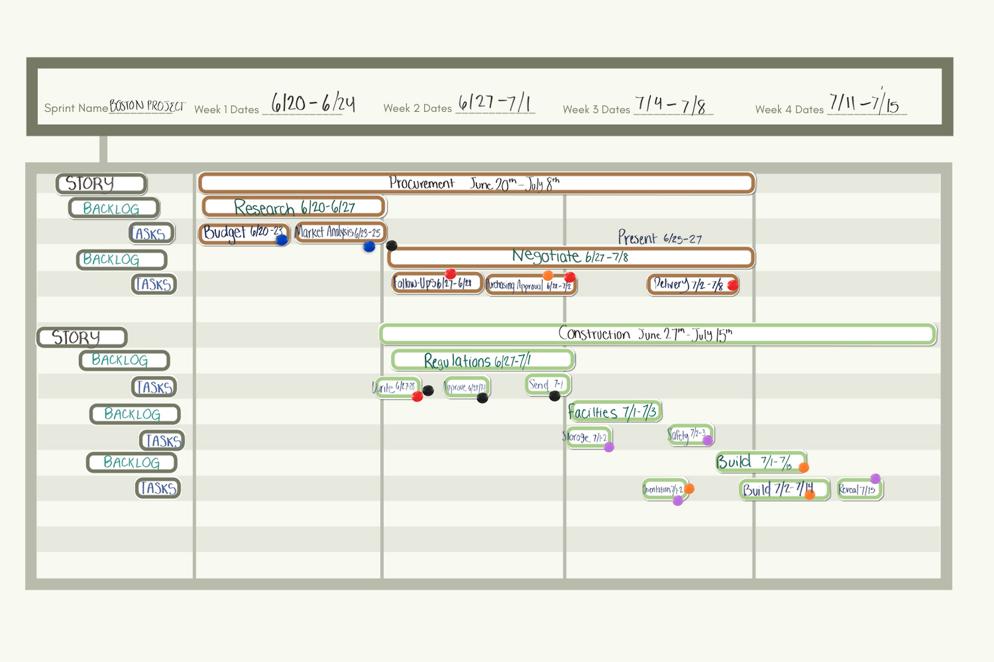This screenshot has height=662, width=994.
Task: Click the STORY label beside Construction
Action: 82,337
